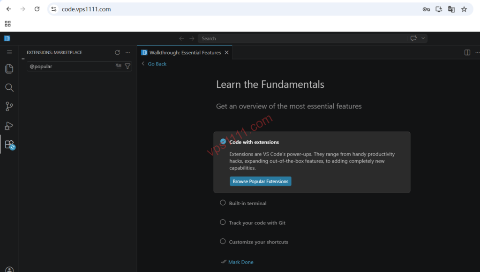The image size is (480, 272).
Task: Open the Explorer view
Action: (9, 69)
